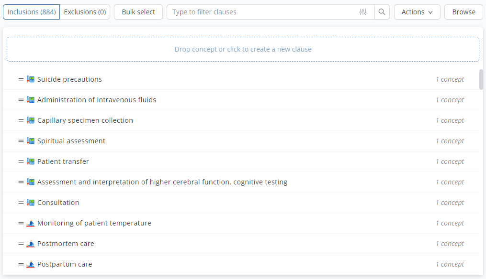Viewport: 486px width, 279px height.
Task: Select the cognitive testing assessment clause
Action: tap(162, 182)
